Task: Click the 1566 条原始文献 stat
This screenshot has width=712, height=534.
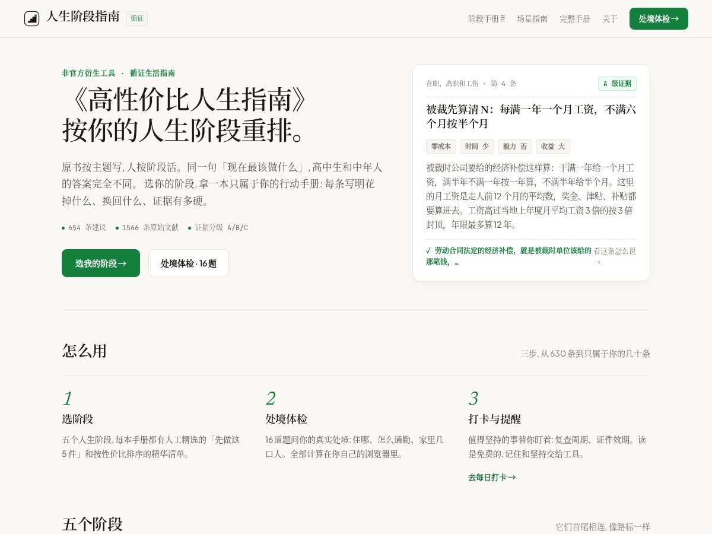Action: tap(147, 227)
